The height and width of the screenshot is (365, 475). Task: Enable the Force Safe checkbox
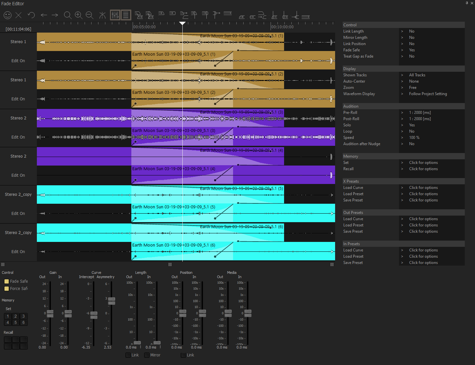click(7, 289)
